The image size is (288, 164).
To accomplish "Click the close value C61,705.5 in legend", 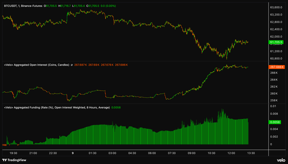I will click(93, 6).
